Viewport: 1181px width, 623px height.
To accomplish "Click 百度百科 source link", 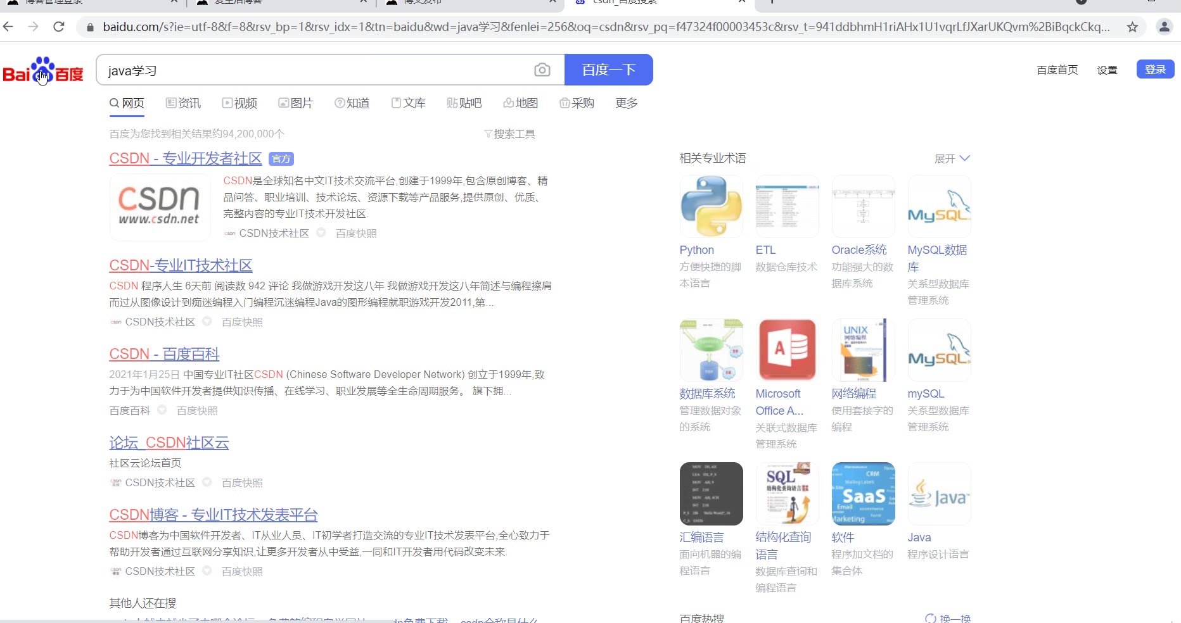I will coord(130,411).
